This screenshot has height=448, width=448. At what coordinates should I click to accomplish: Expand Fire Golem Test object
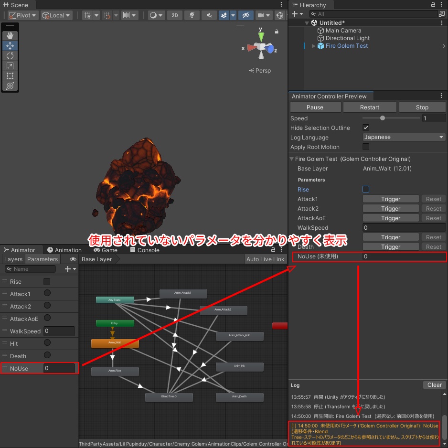(x=313, y=46)
